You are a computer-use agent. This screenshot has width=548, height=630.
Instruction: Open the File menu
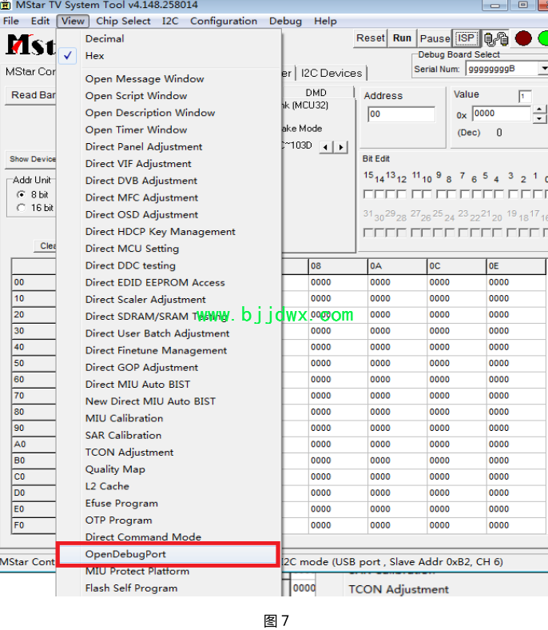coord(11,21)
